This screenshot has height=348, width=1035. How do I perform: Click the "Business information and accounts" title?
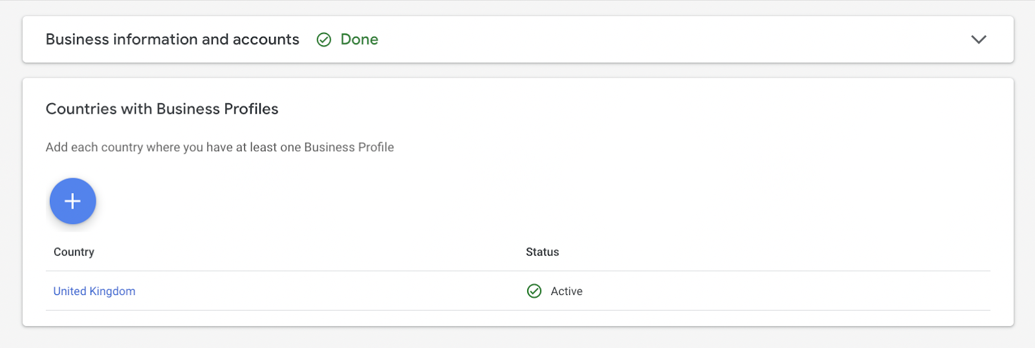pos(172,39)
